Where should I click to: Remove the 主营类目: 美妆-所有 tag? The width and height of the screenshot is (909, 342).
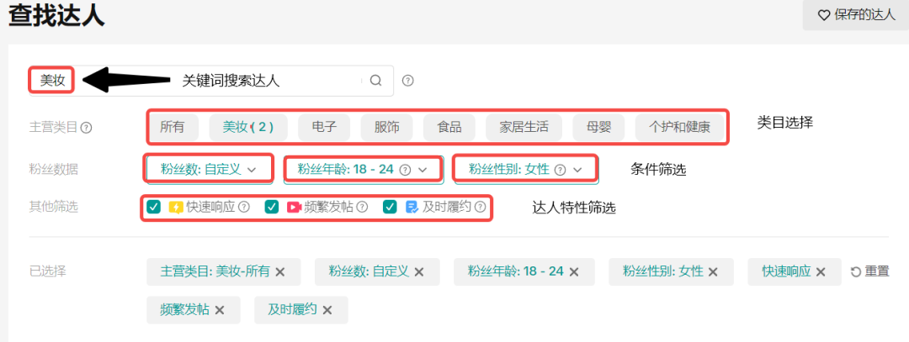(x=281, y=271)
